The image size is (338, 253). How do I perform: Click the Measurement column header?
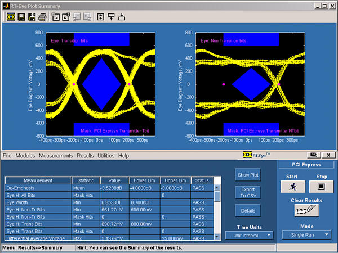click(38, 180)
